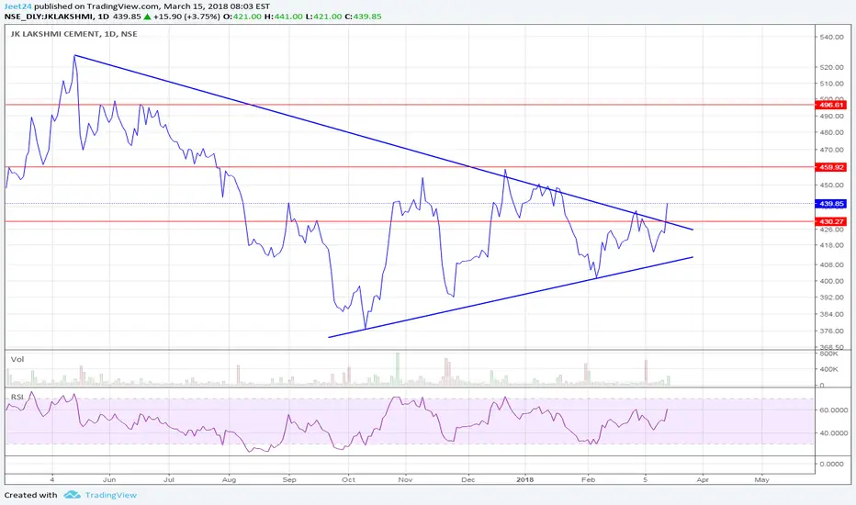Click the 520.00 price axis label
This screenshot has height=505, width=856.
(x=832, y=67)
